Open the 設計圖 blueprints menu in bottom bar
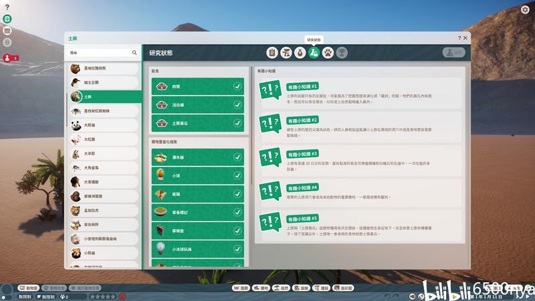This screenshot has height=301, width=535. pyautogui.click(x=344, y=288)
